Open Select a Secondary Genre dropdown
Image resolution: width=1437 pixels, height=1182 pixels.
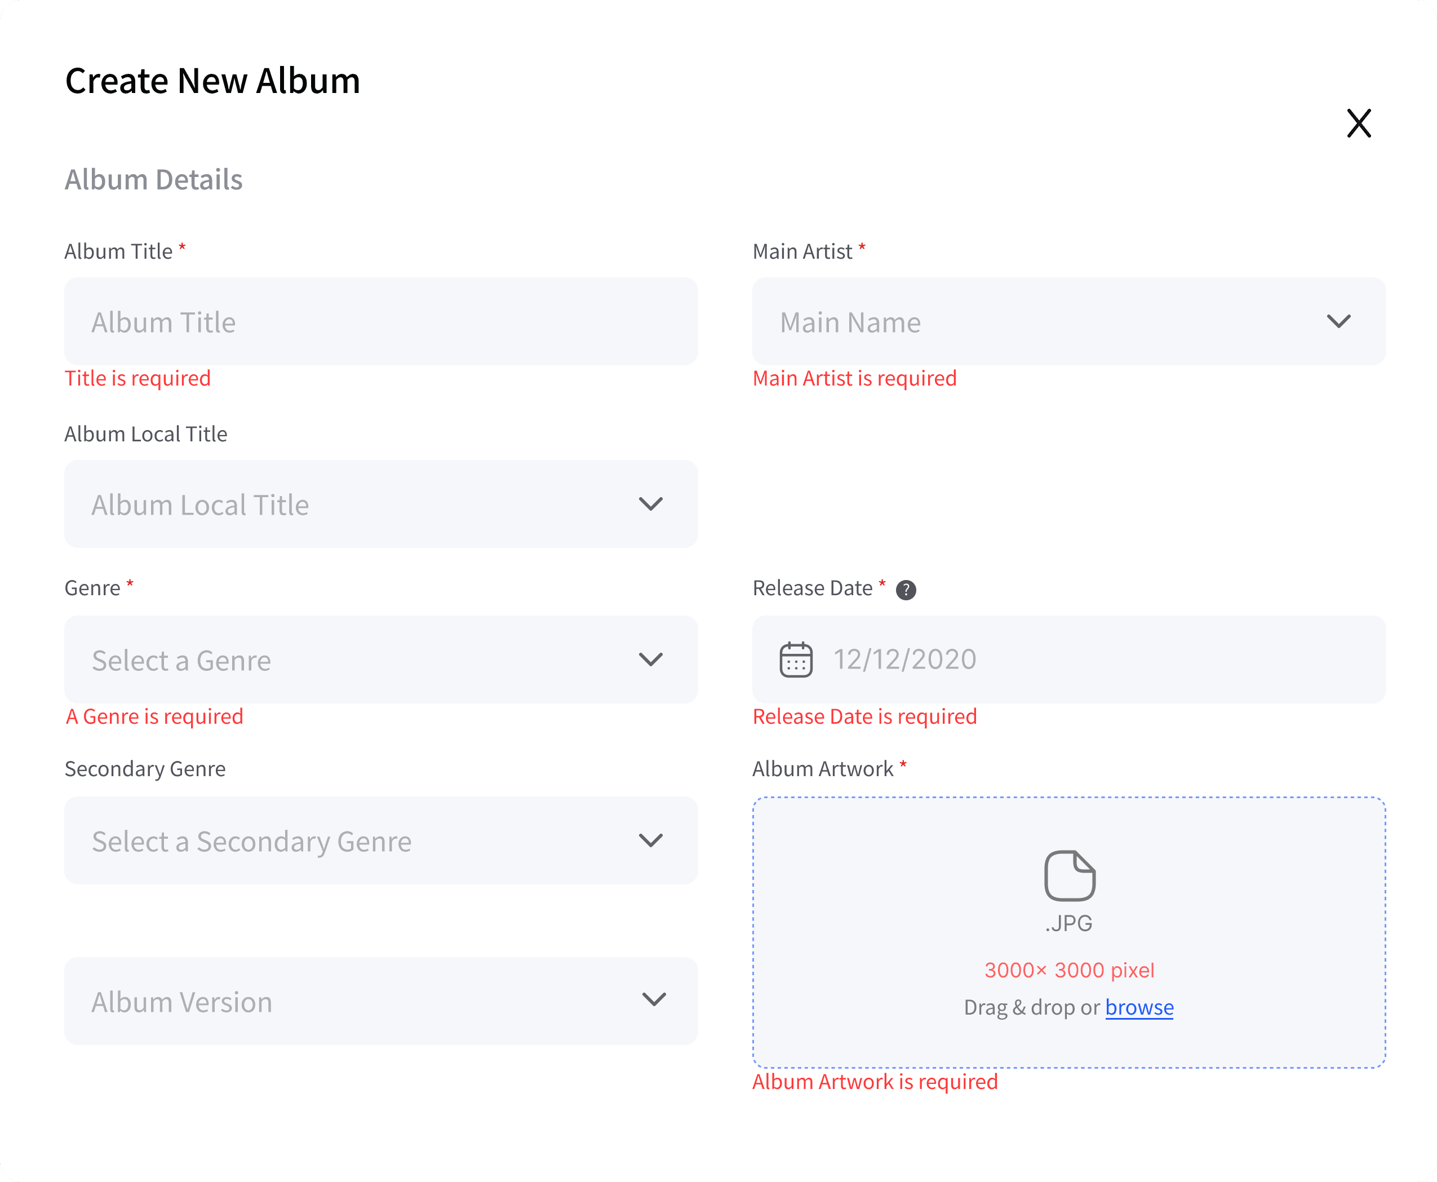click(381, 840)
